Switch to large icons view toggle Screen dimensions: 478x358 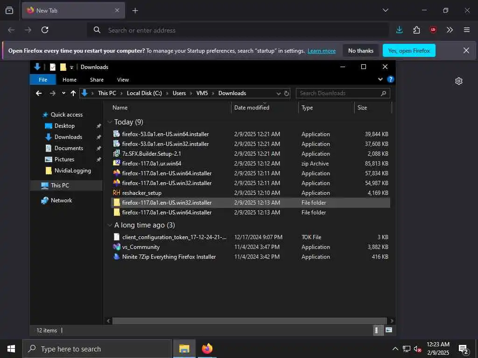[x=389, y=330]
